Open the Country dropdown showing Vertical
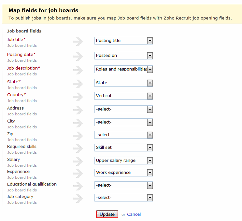The image size is (242, 221). click(x=123, y=96)
